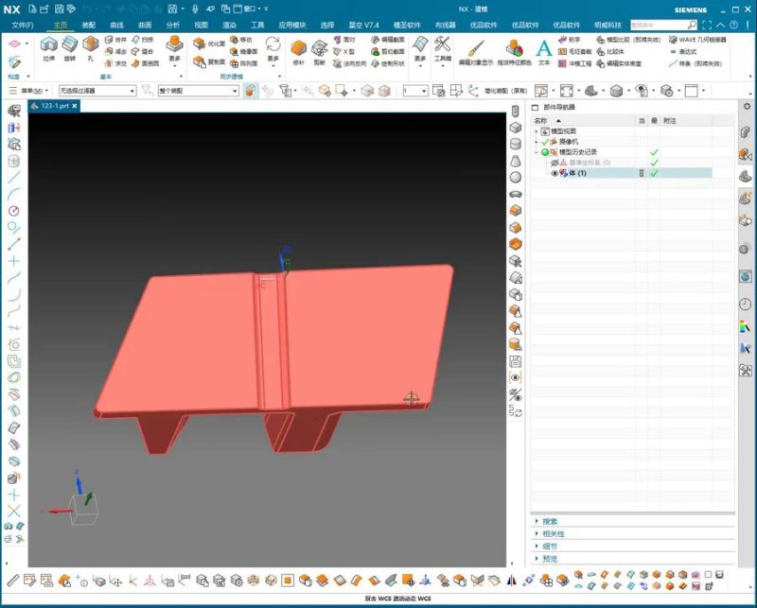Toggle visibility of 基准坐标系 item
The width and height of the screenshot is (757, 608).
click(555, 163)
